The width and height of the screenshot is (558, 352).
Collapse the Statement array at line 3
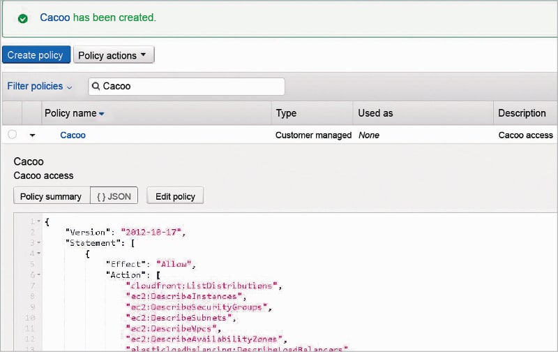click(38, 242)
